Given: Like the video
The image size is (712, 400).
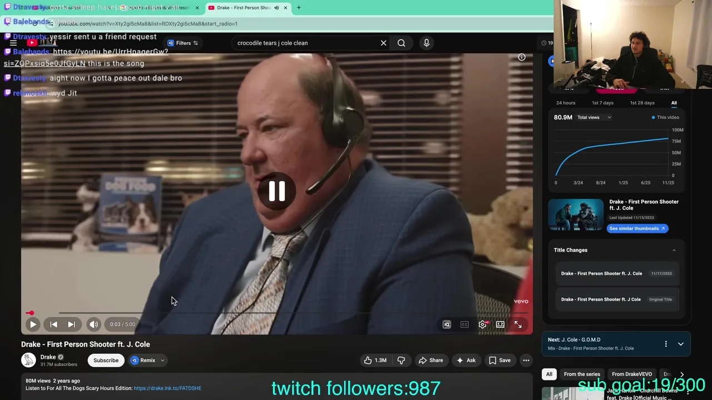Looking at the screenshot, I should tap(375, 360).
